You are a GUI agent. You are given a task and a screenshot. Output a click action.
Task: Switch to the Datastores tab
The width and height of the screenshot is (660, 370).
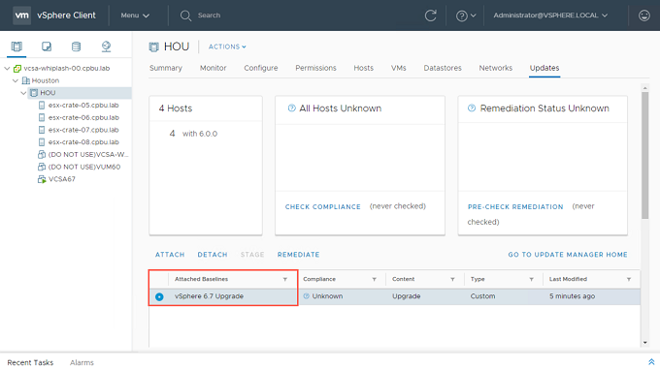[443, 68]
